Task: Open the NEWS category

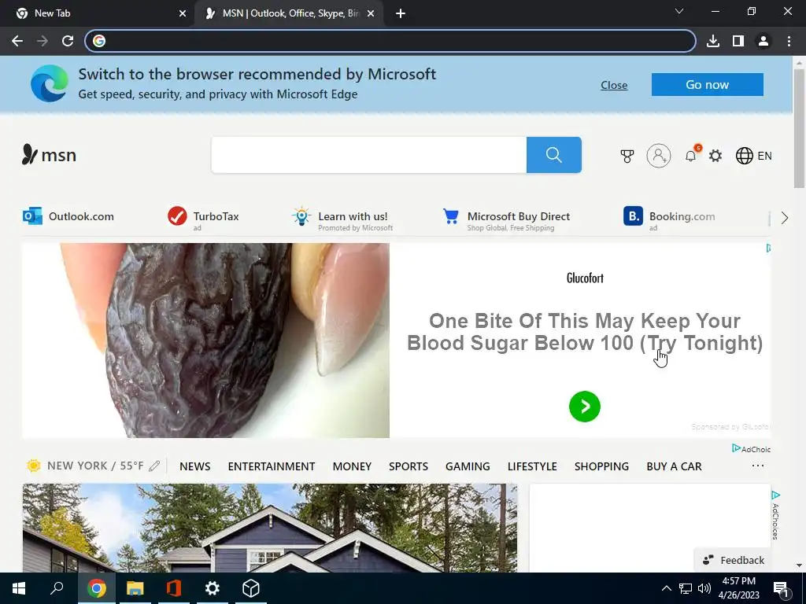Action: pyautogui.click(x=195, y=466)
